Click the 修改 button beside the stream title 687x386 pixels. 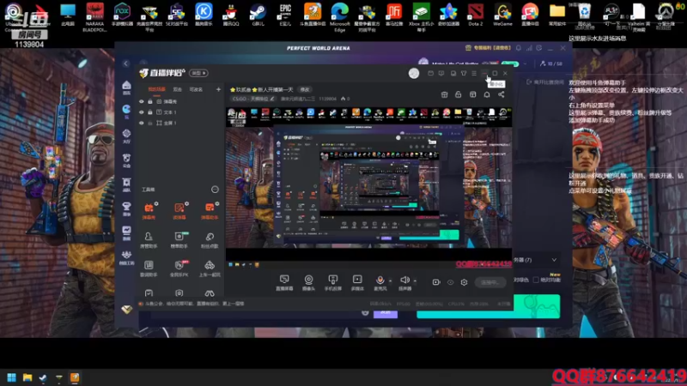click(305, 89)
